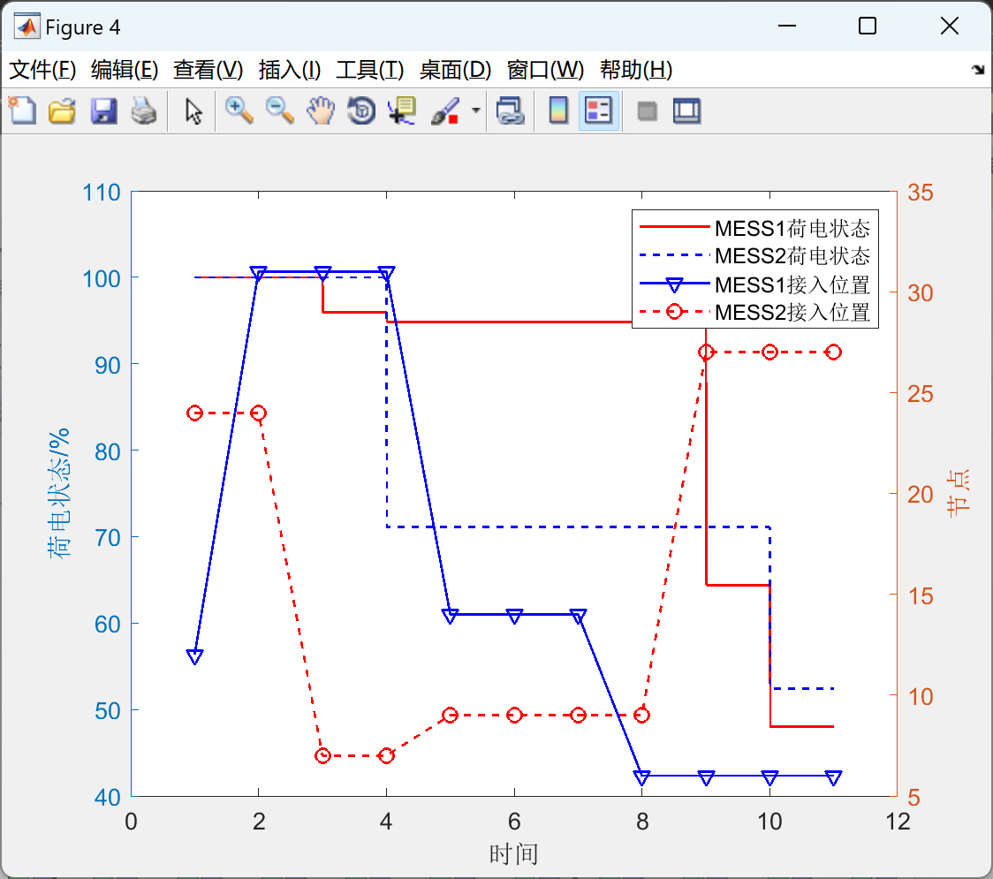Insert a colorbar into the plot
993x879 pixels.
pyautogui.click(x=557, y=110)
